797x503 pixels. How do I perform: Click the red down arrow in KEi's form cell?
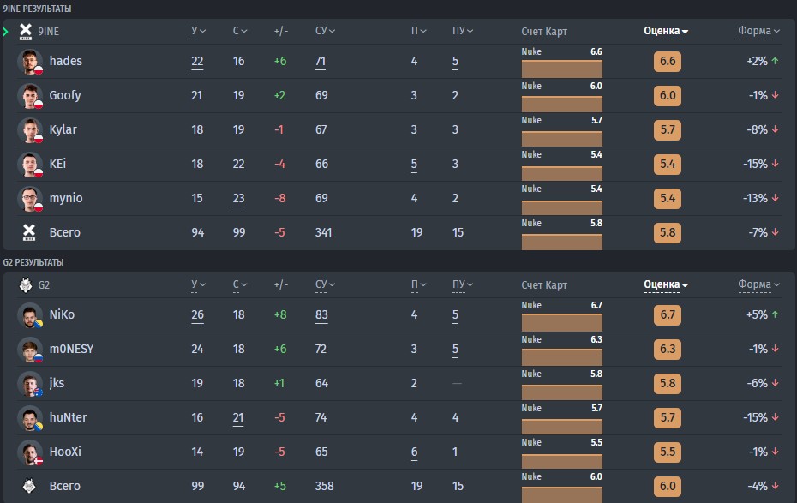tap(775, 164)
